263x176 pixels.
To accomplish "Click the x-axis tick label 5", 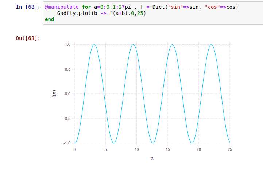I will click(105, 149).
